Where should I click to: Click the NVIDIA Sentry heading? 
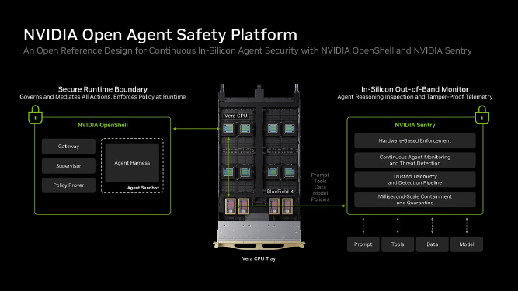tap(415, 125)
